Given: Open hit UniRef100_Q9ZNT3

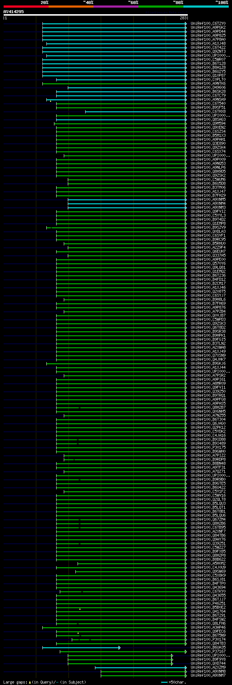Looking at the screenshot, I should (x=208, y=52).
